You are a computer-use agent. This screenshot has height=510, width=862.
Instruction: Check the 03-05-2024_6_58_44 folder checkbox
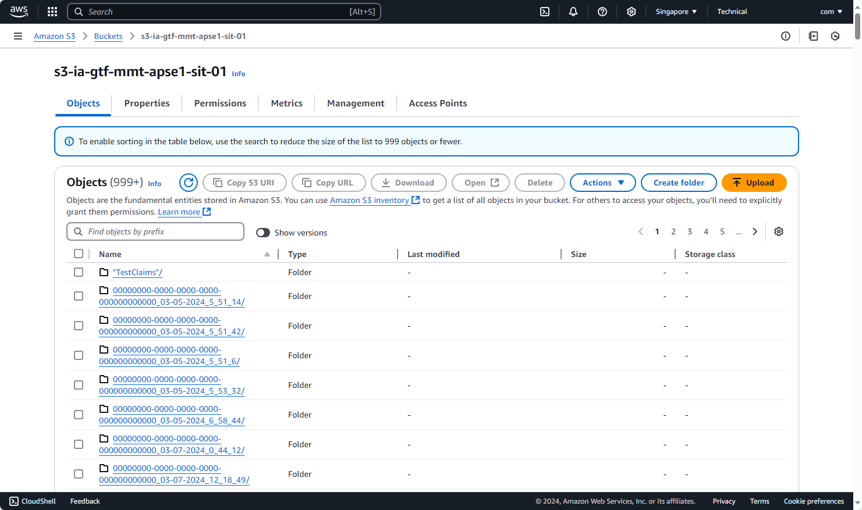pos(79,415)
